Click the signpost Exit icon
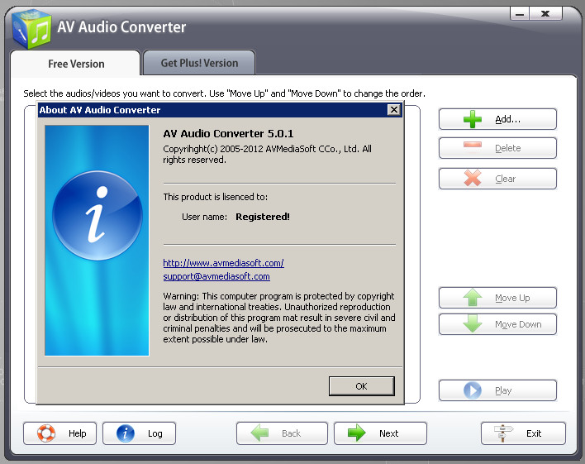This screenshot has height=464, width=585. tap(503, 433)
